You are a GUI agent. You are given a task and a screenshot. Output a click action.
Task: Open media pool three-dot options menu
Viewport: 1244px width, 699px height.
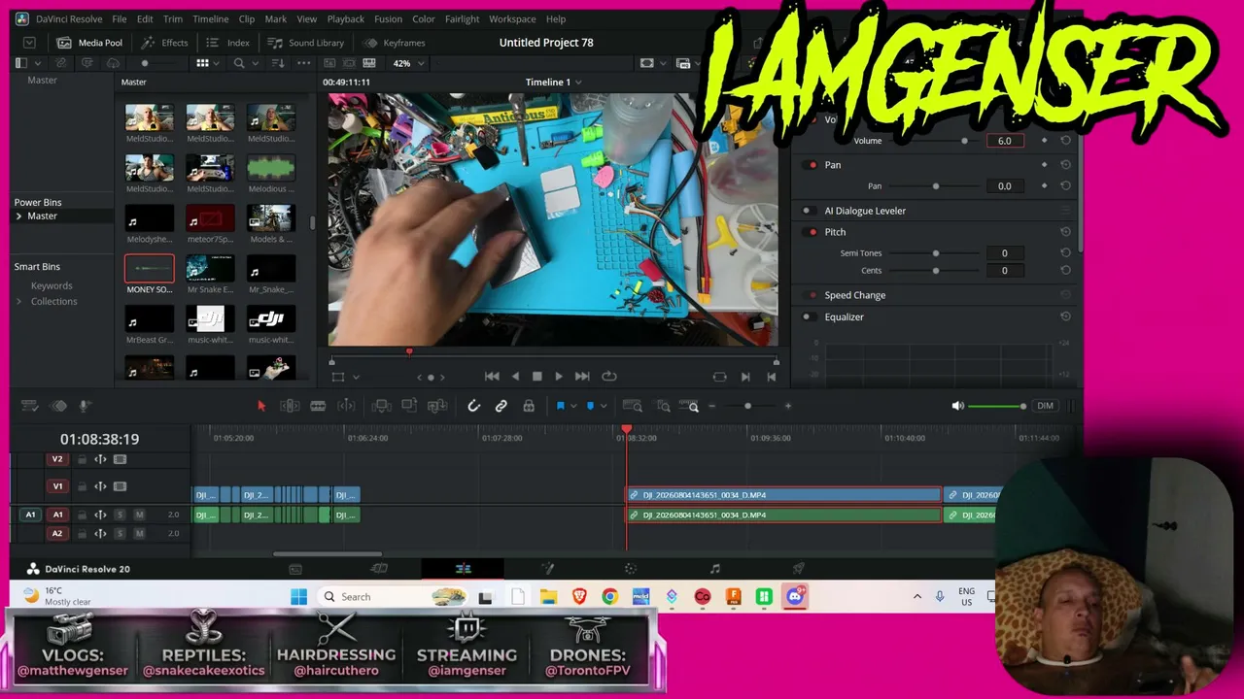coord(304,63)
